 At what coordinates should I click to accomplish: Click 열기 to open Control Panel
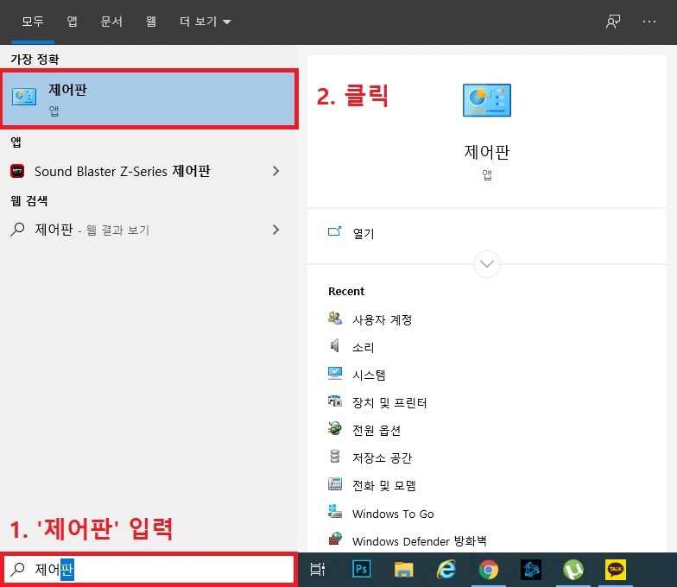pos(364,233)
